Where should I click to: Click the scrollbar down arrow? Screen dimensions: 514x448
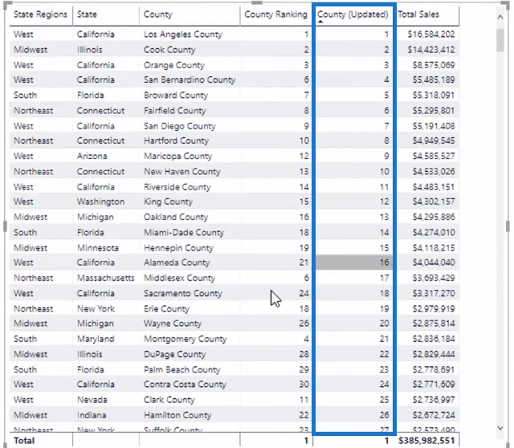500,427
